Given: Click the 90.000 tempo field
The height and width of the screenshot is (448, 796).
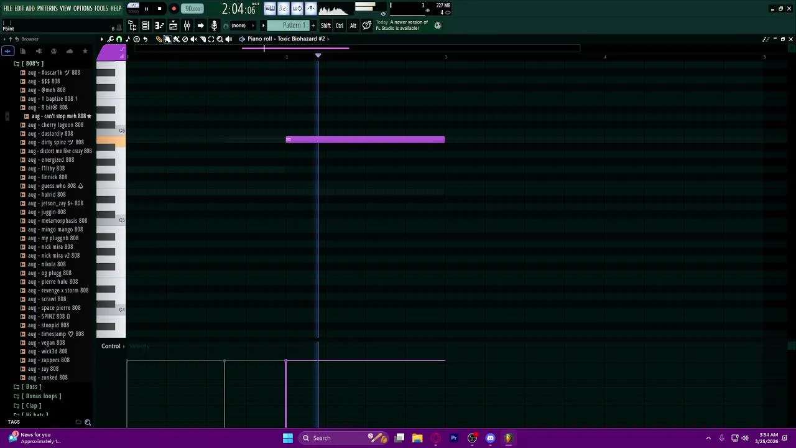Looking at the screenshot, I should [193, 9].
